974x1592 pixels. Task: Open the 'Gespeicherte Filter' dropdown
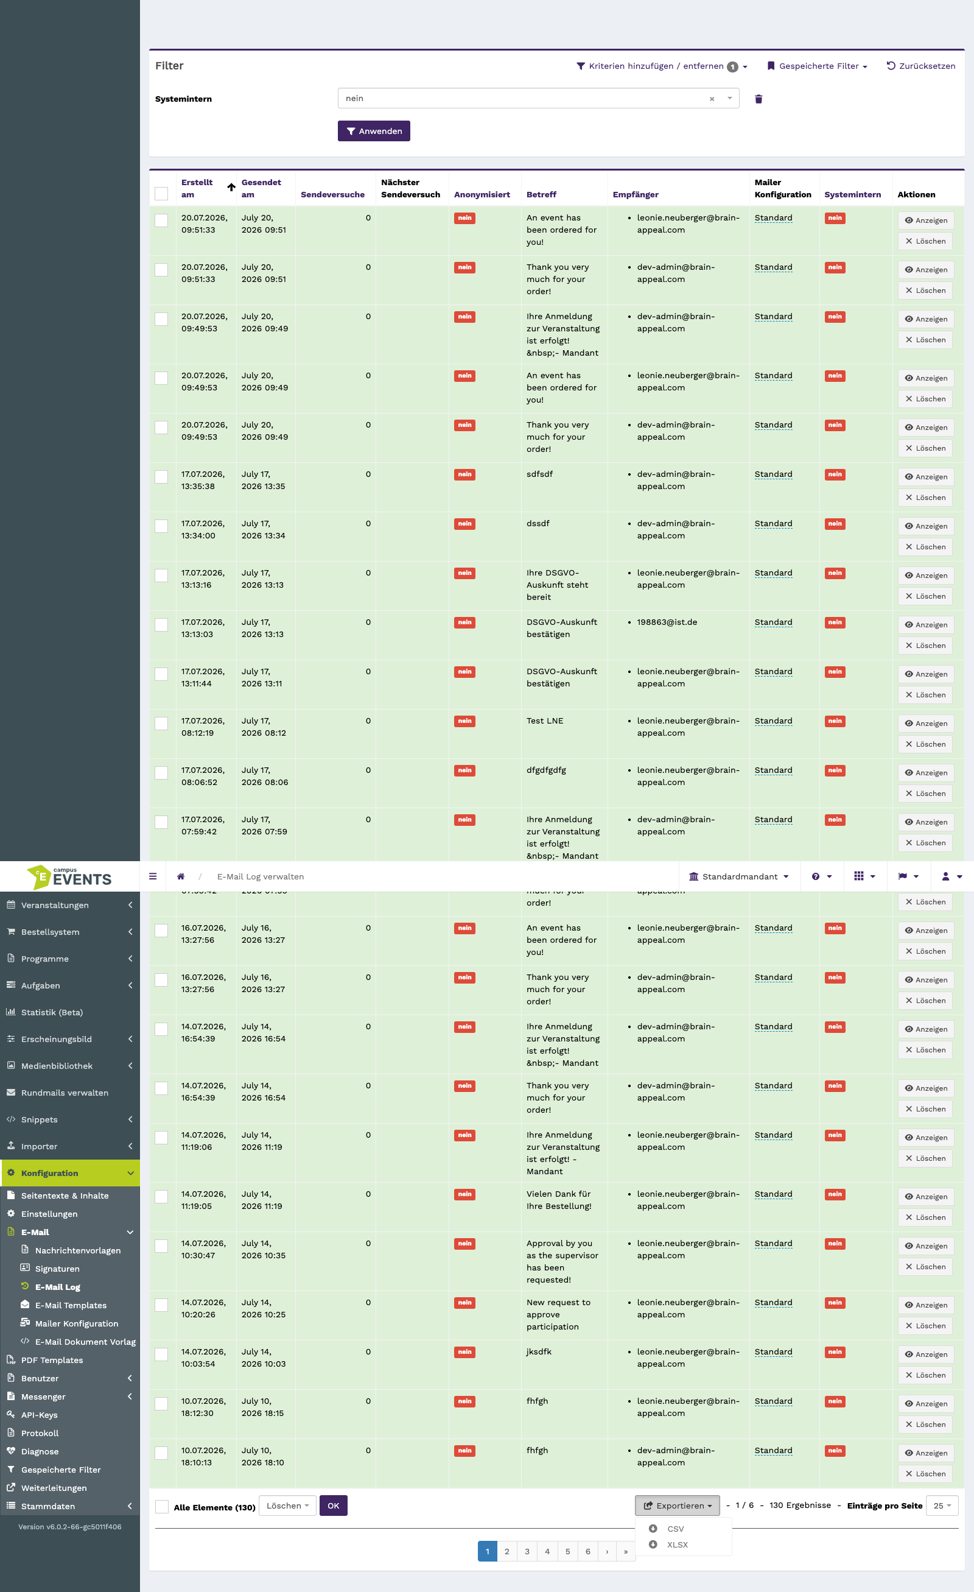(816, 66)
